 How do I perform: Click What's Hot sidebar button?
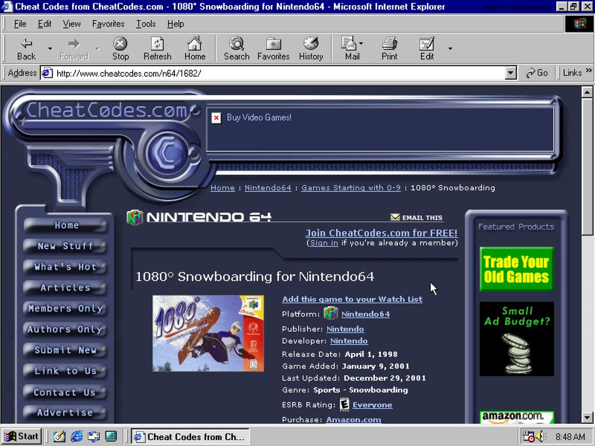[65, 267]
